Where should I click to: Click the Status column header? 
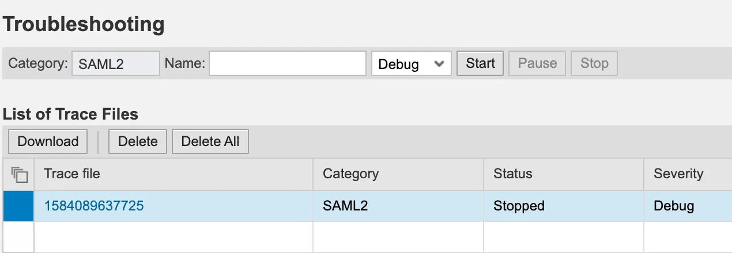512,174
